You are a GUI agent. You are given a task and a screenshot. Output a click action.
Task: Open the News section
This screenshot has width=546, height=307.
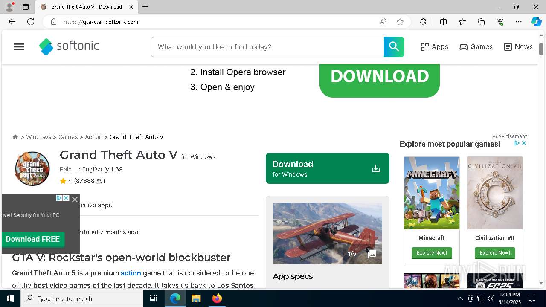tap(518, 47)
